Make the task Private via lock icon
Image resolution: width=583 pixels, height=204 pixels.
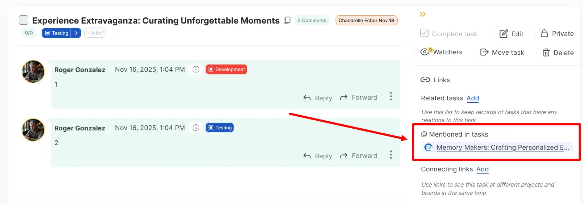[x=544, y=33]
